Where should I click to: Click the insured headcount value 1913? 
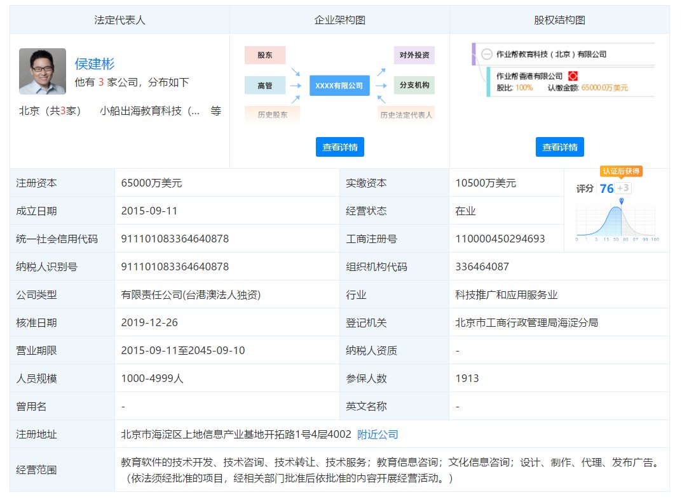coord(467,378)
